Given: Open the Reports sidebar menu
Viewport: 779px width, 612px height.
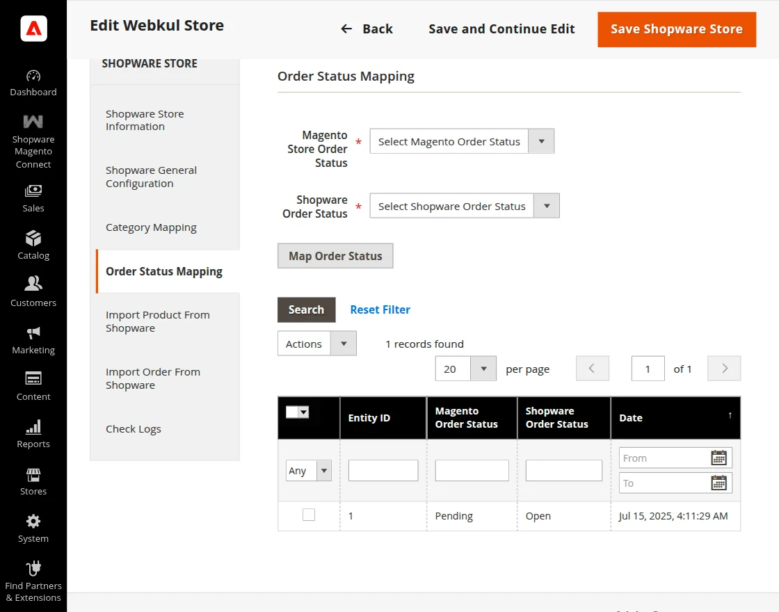Looking at the screenshot, I should [33, 433].
